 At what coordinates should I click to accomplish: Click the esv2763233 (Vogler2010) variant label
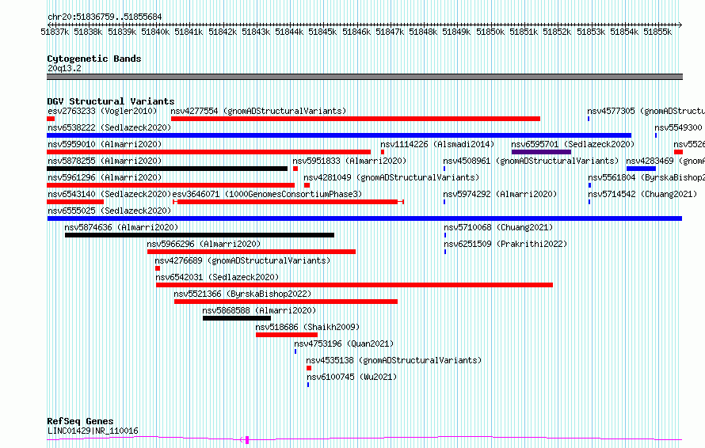(102, 111)
